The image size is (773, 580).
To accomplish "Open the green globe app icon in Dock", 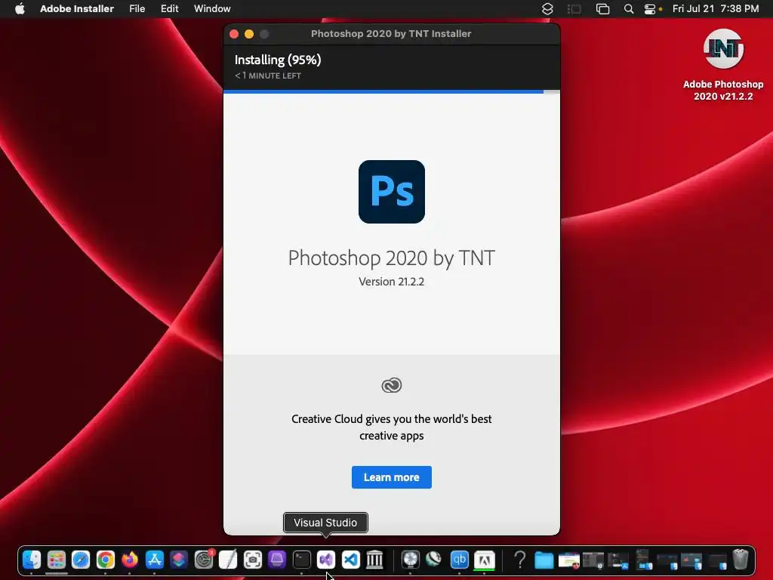I will pos(434,560).
